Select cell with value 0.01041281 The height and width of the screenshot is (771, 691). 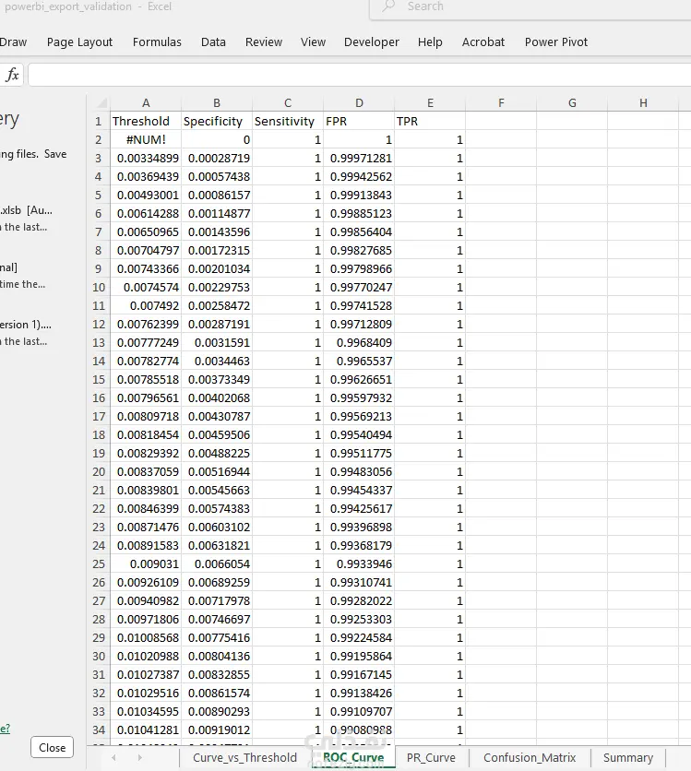tap(146, 730)
